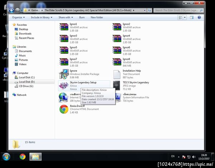This screenshot has height=168, width=215.
Task: Open the recent pages dropdown arrow
Action: [21, 10]
